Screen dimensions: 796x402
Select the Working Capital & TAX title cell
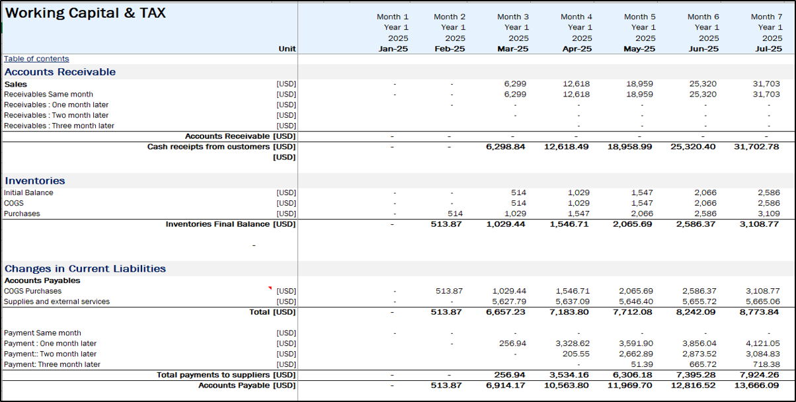coord(85,13)
